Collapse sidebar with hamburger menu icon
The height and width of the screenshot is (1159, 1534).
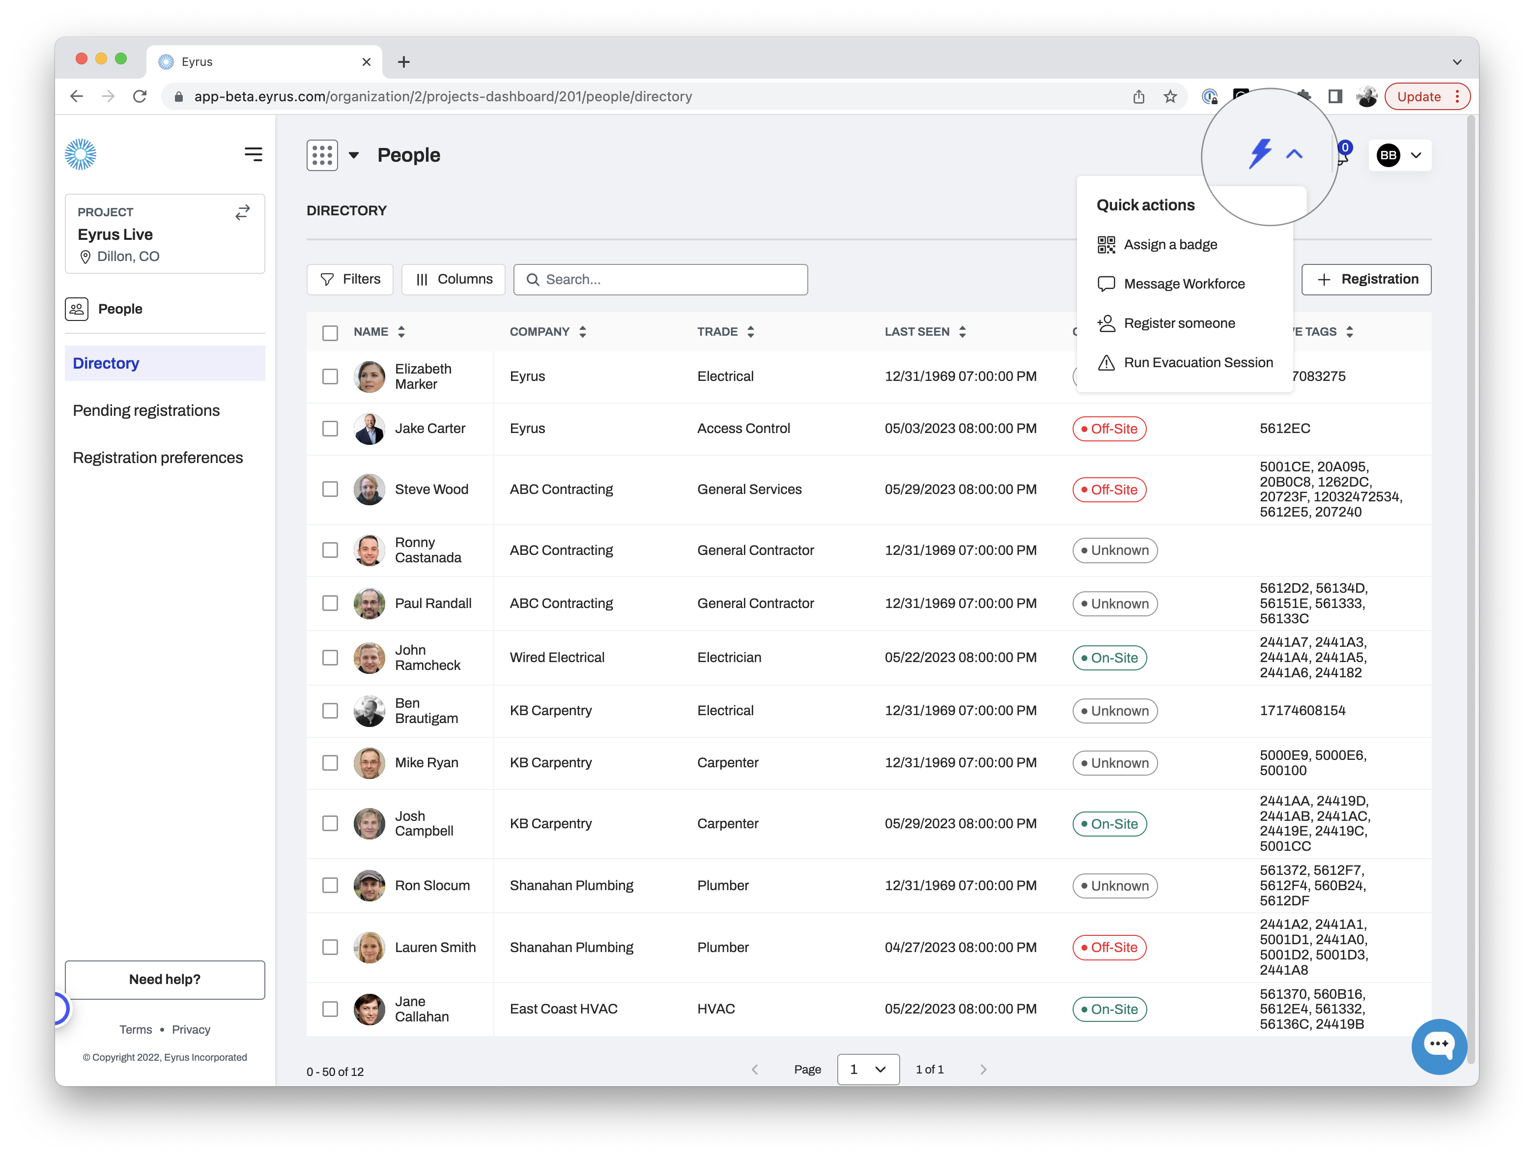(x=253, y=154)
